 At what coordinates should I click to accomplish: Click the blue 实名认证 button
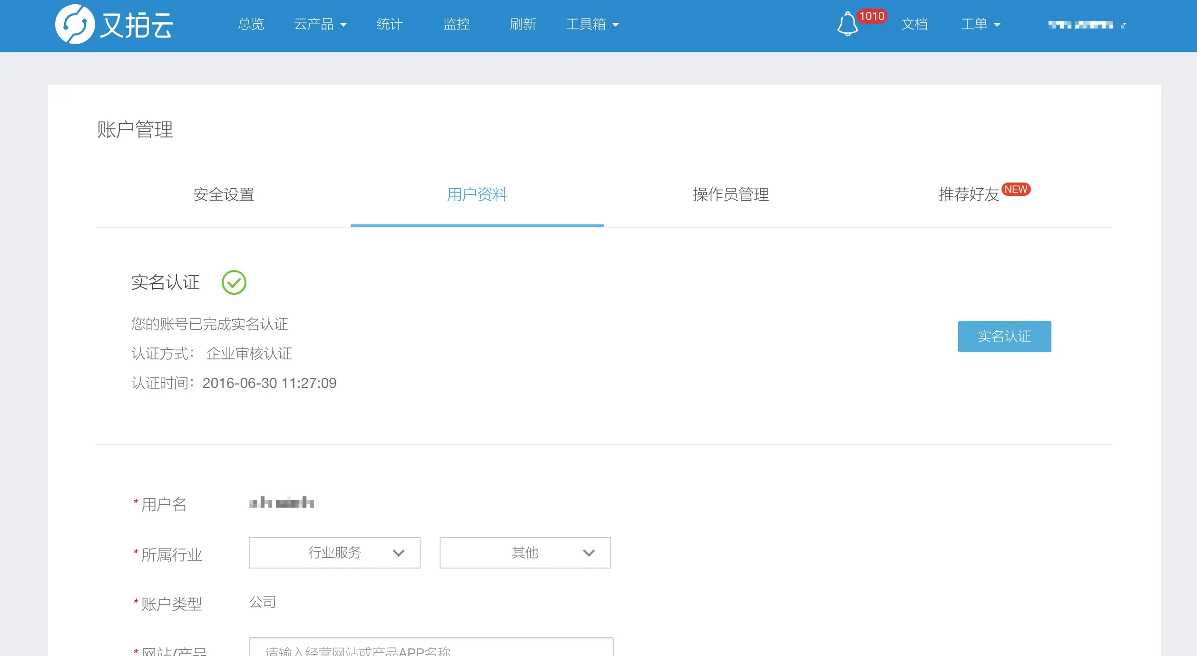point(1004,337)
